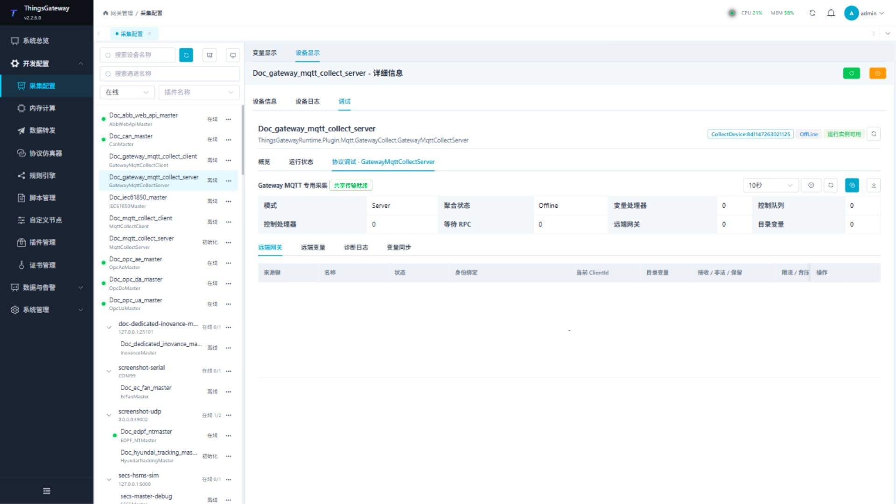Open the tab list dropdown chevron
896x504 pixels.
(887, 34)
